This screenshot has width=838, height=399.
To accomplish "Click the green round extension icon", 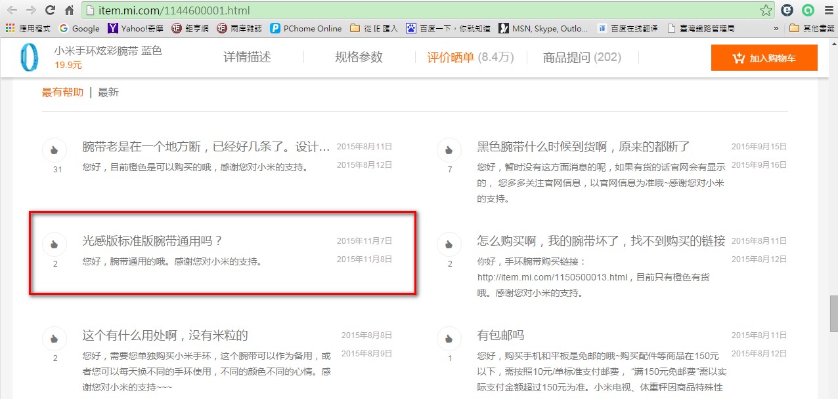I will (x=809, y=10).
